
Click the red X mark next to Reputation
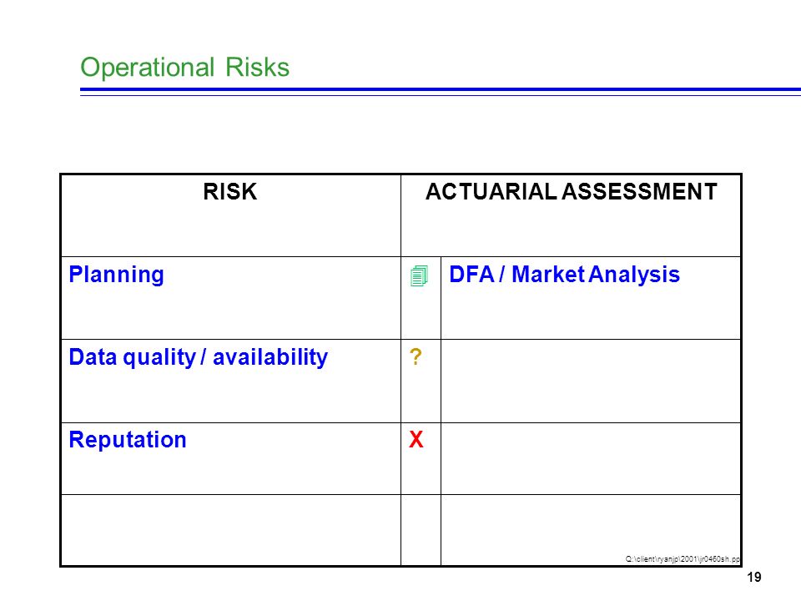416,440
